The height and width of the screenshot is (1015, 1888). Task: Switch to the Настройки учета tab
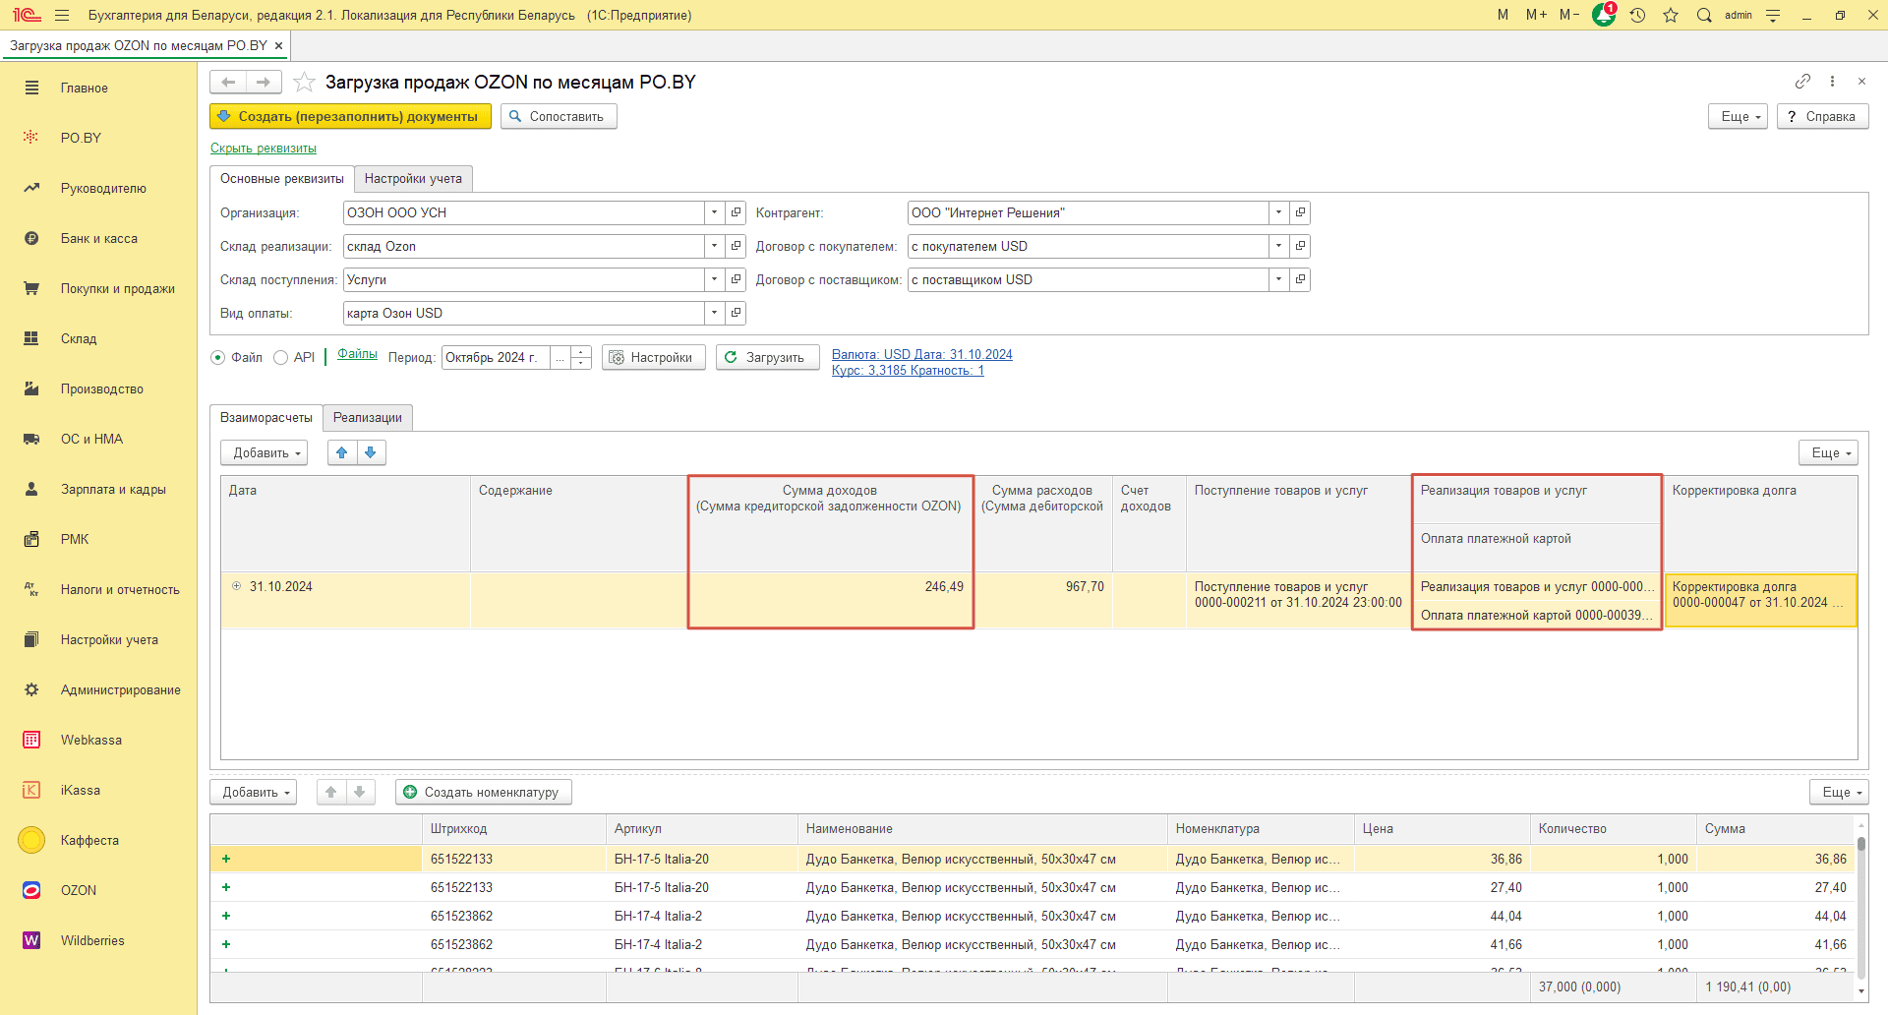point(413,178)
